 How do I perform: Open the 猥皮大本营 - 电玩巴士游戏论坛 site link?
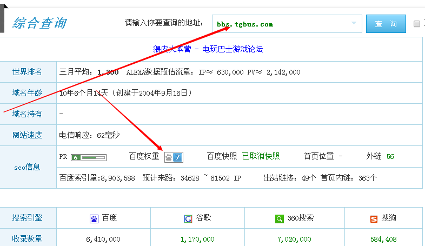tap(208, 49)
